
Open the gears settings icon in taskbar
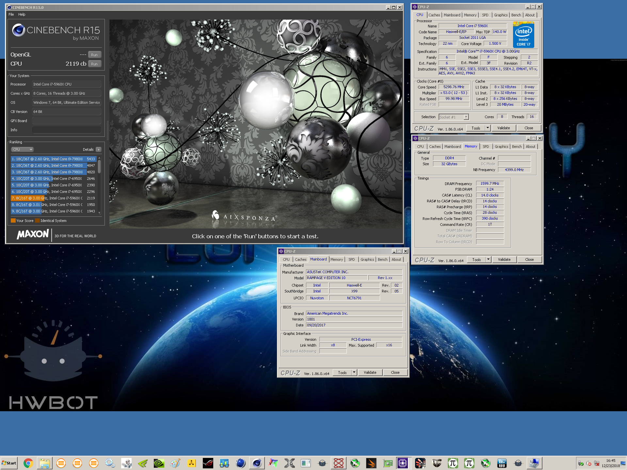[110, 463]
